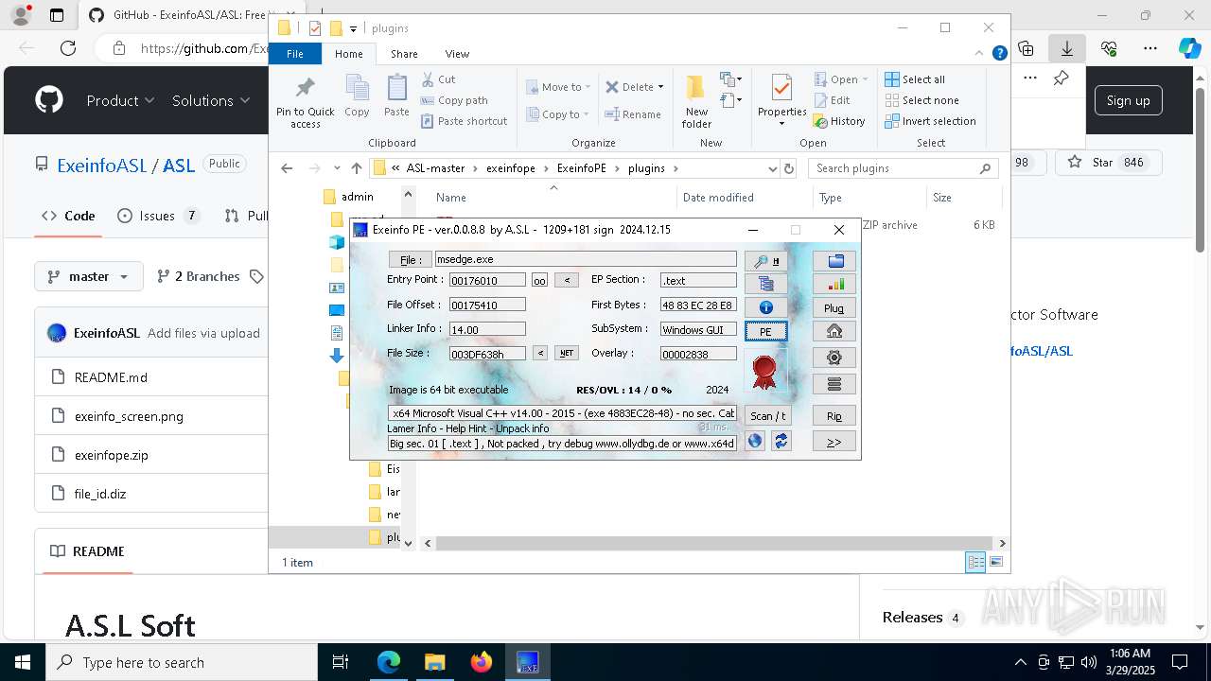1211x681 pixels.
Task: Open the exeinfope.zip file link on GitHub
Action: 112,455
